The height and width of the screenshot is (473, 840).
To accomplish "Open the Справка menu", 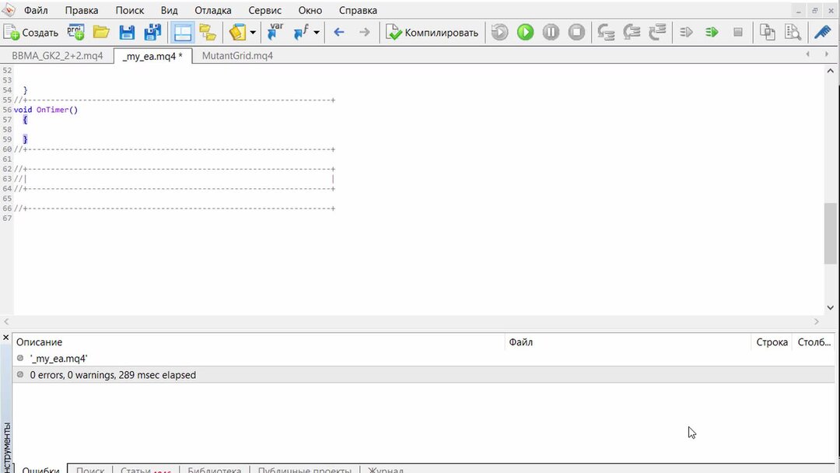I will [358, 10].
